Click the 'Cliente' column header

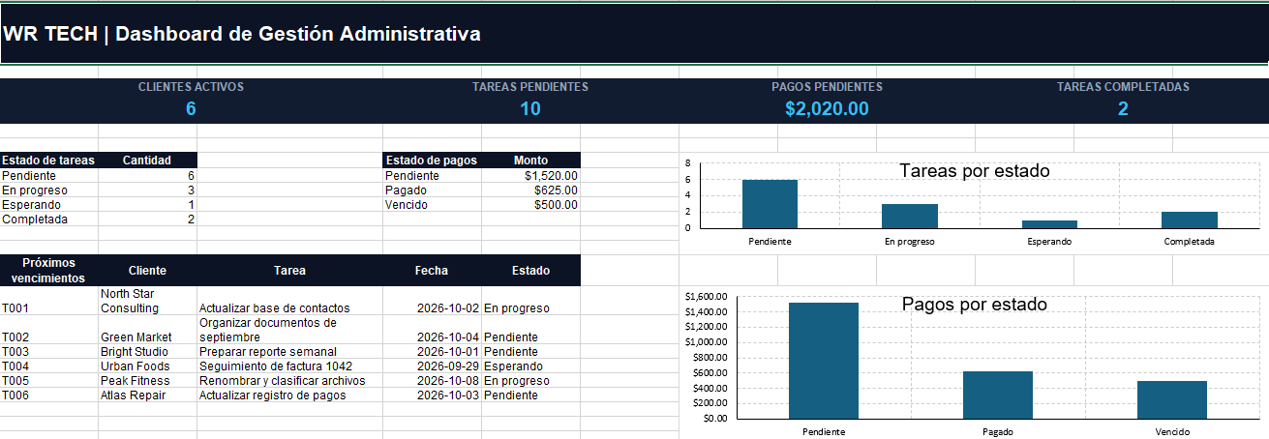pos(147,271)
